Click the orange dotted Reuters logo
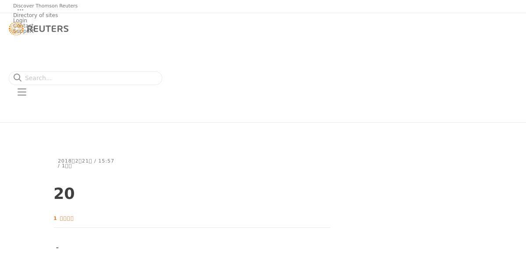This screenshot has height=276, width=526. 16,29
